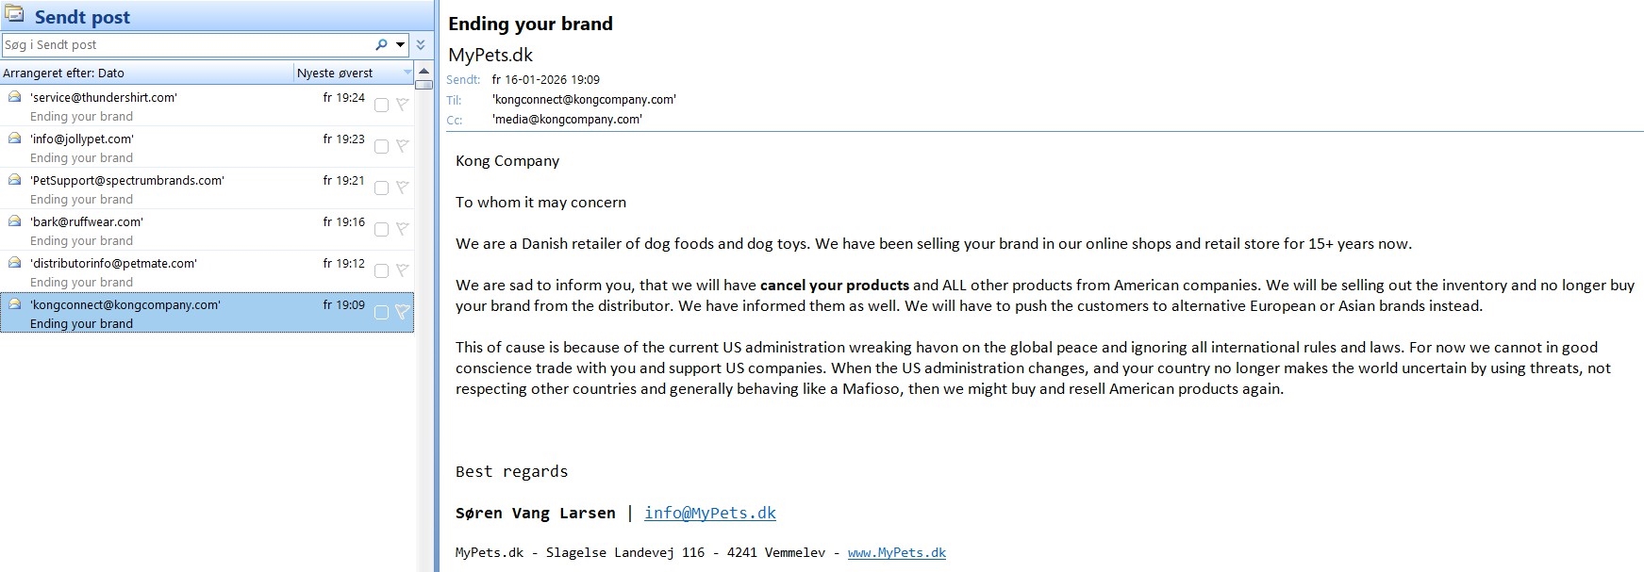
Task: Tick the category box on the thundershirt email
Action: [x=381, y=105]
